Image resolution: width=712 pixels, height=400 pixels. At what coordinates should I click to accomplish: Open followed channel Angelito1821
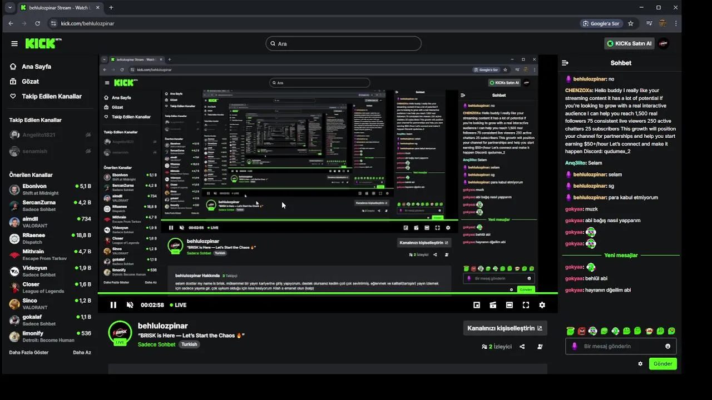[x=50, y=135]
